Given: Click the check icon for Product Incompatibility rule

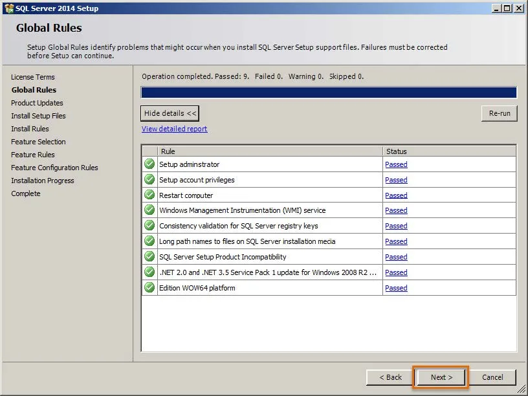Looking at the screenshot, I should point(149,257).
